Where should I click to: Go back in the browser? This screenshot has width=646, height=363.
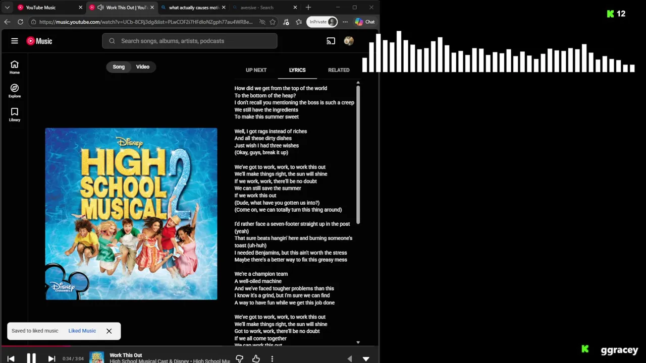click(x=7, y=22)
